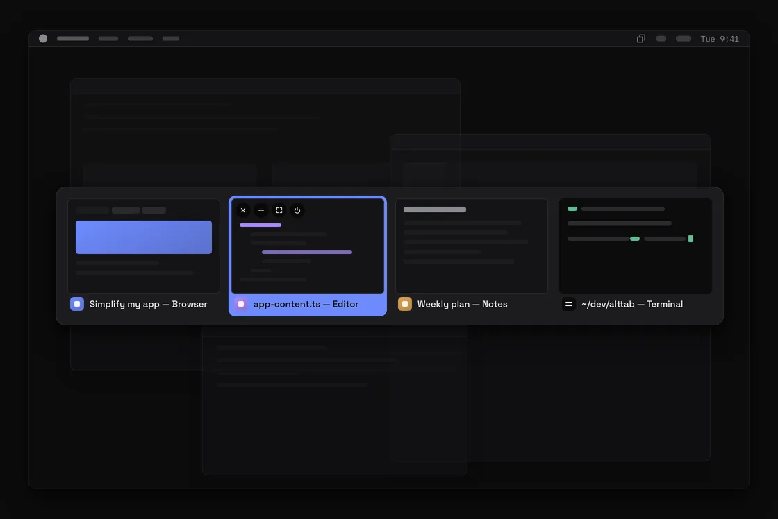Switch to Simplify my app Browser thumbnail
Viewport: 778px width, 519px height.
(x=144, y=246)
